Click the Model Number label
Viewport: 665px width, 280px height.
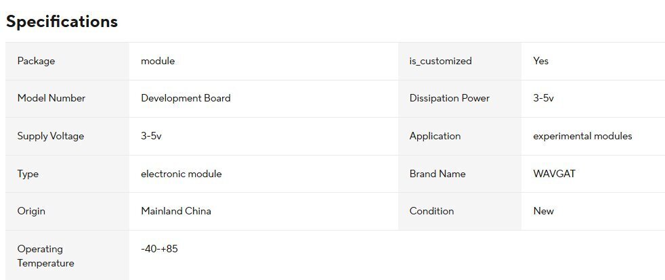[x=51, y=98]
